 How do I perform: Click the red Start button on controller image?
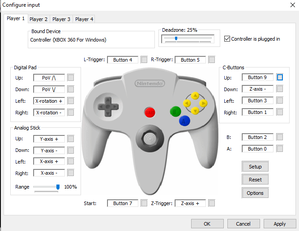(150, 112)
